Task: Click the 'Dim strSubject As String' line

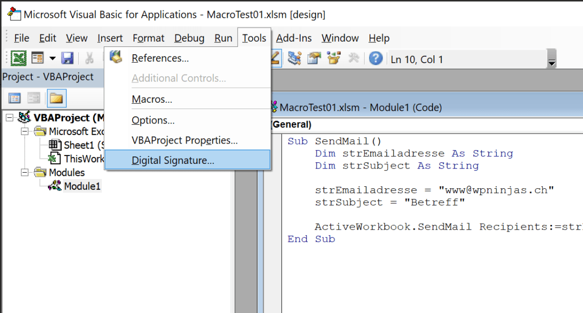Action: tap(397, 166)
